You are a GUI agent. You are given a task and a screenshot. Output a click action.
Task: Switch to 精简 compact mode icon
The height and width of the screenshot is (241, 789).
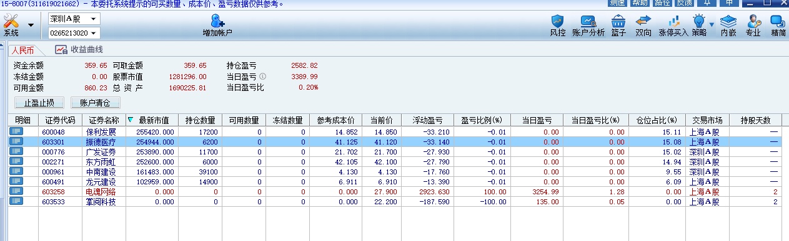[778, 21]
